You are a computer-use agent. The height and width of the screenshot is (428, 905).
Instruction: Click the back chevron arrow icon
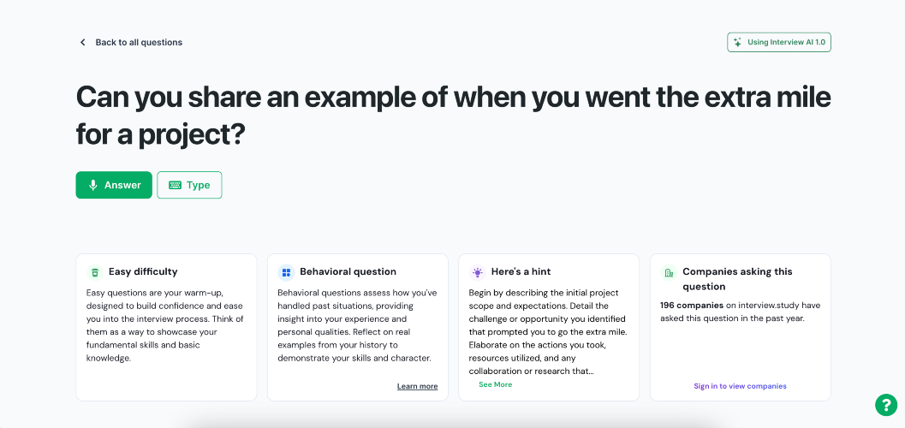click(x=82, y=42)
